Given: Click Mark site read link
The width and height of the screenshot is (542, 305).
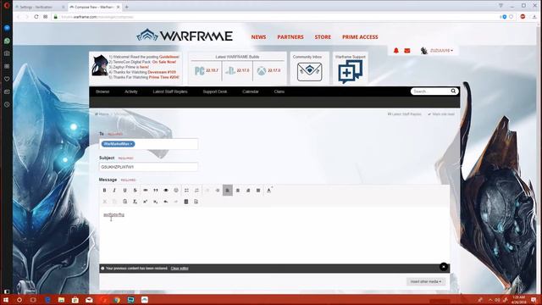Looking at the screenshot, I should 441,114.
